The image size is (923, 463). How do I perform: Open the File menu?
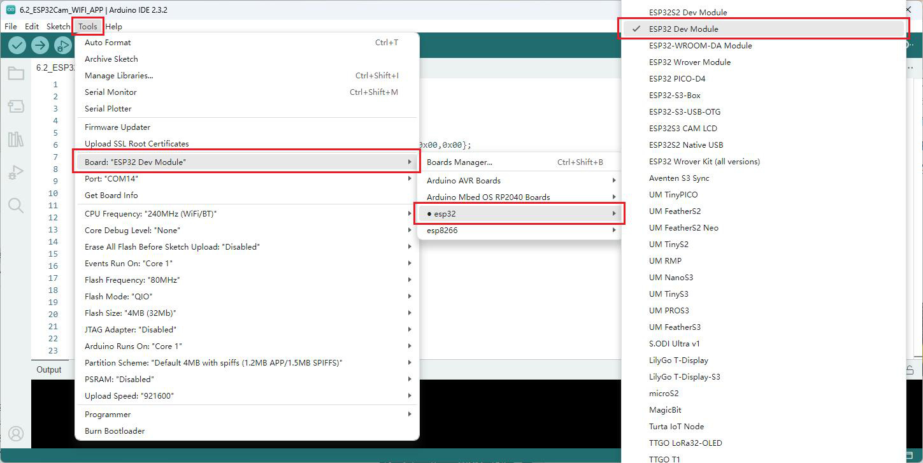11,27
